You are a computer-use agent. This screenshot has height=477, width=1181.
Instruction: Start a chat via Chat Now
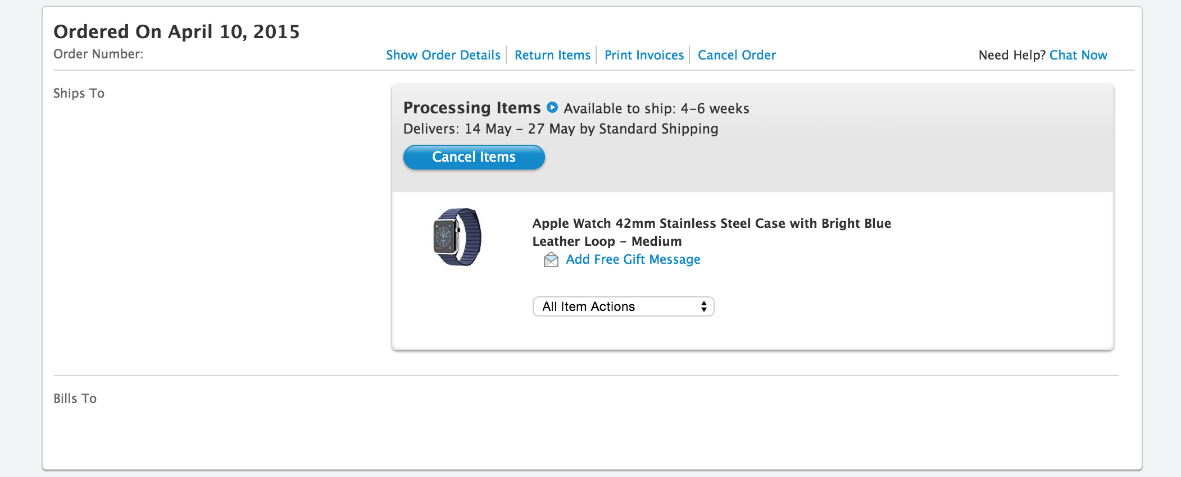pyautogui.click(x=1078, y=55)
